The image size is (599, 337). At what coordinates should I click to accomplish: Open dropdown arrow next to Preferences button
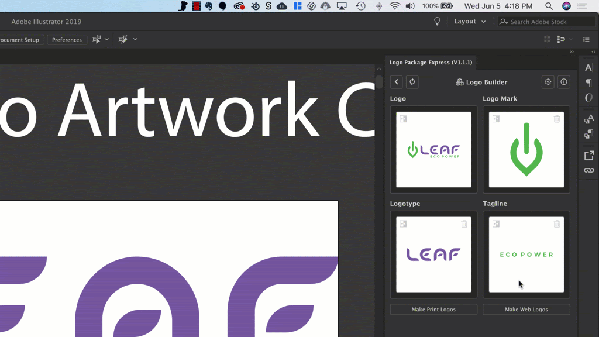click(x=106, y=40)
